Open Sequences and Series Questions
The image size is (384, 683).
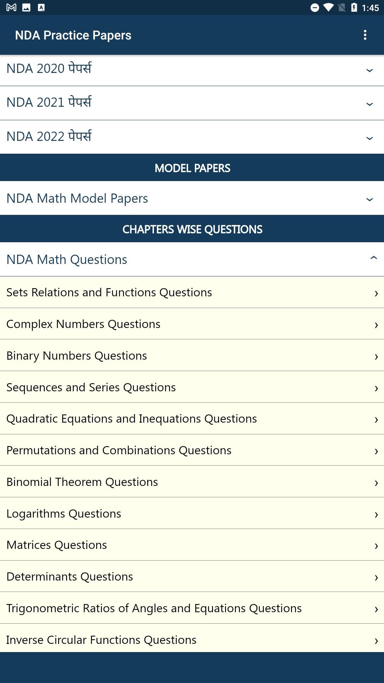pos(192,387)
